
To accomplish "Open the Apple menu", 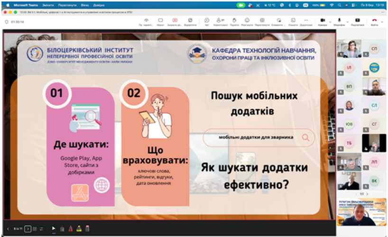I will point(7,5).
